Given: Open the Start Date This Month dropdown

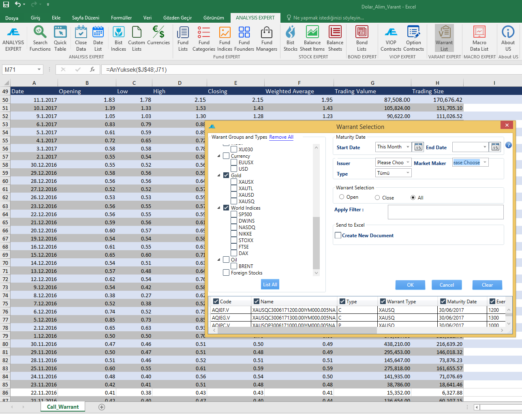Looking at the screenshot, I should point(408,147).
